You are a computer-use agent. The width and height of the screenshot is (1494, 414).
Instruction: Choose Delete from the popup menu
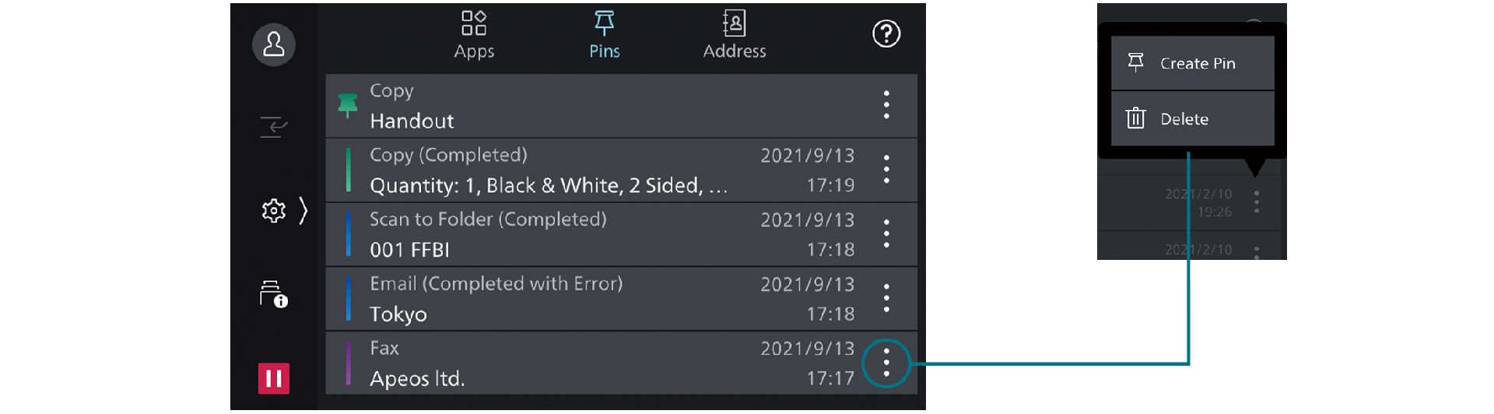coord(1192,119)
